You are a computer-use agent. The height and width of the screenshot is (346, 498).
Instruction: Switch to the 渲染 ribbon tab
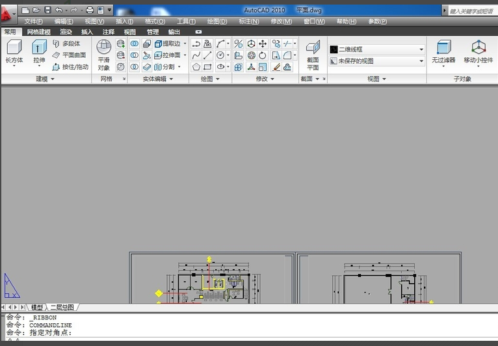click(66, 32)
